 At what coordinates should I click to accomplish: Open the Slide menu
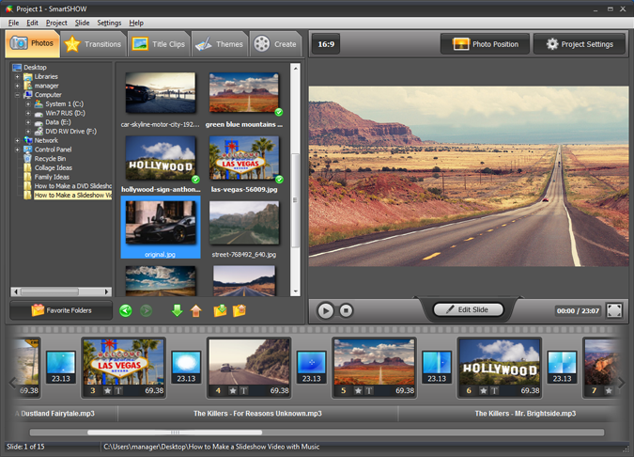tap(82, 23)
